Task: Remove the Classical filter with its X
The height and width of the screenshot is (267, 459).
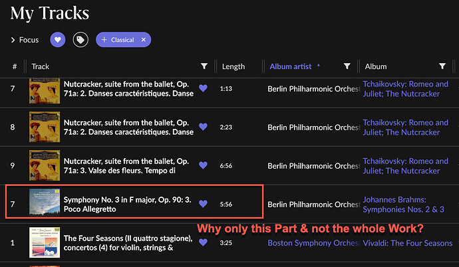Action: pos(144,40)
